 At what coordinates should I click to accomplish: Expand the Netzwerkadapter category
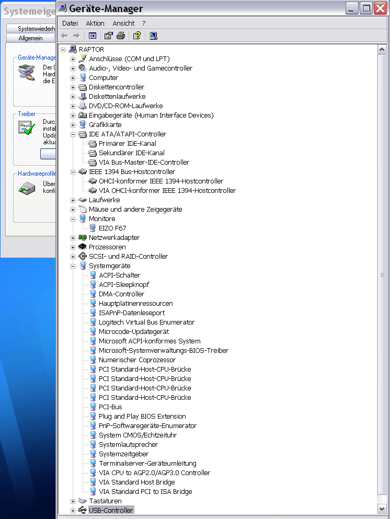(73, 238)
